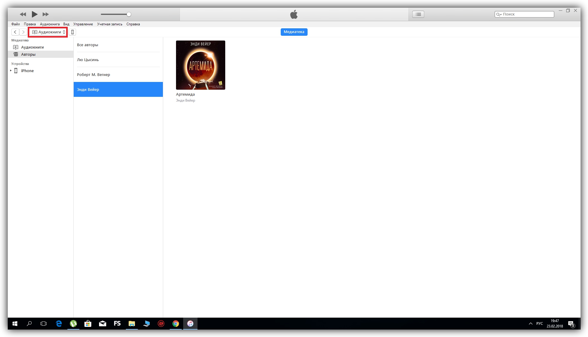Go back with the left arrow button
The height and width of the screenshot is (337, 588).
[x=15, y=32]
